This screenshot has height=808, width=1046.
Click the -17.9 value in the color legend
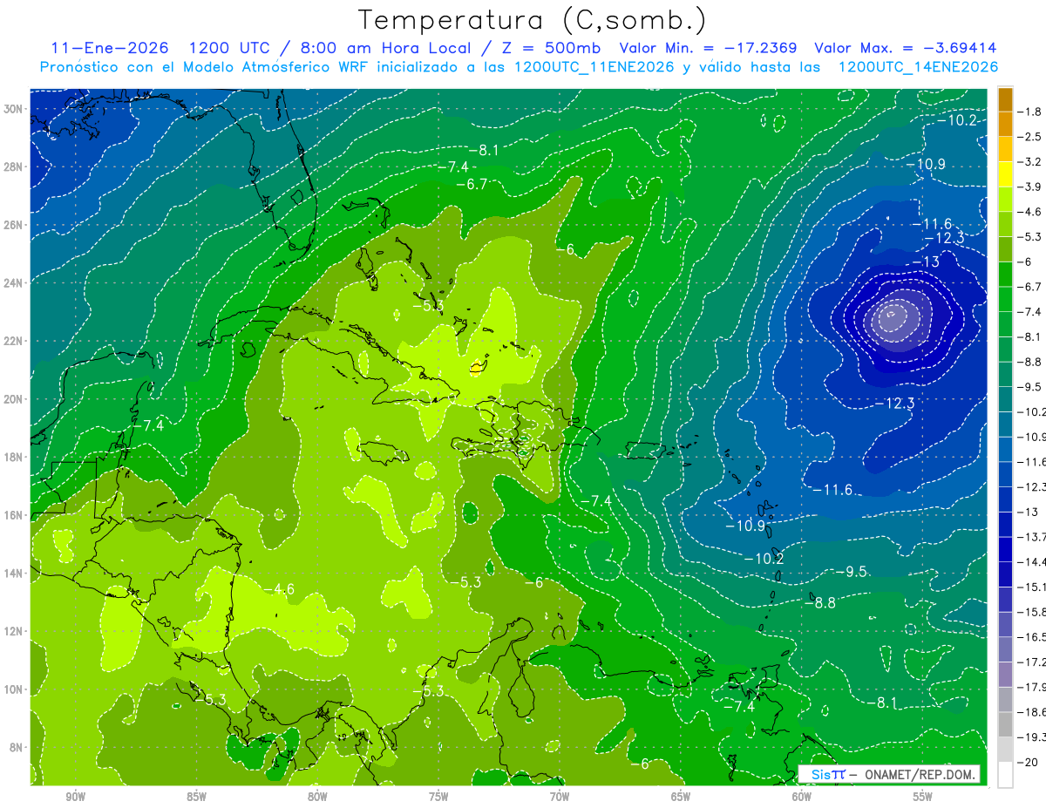coord(1031,687)
